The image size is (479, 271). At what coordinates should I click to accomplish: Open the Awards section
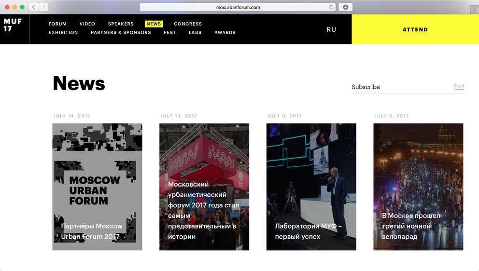tap(225, 32)
